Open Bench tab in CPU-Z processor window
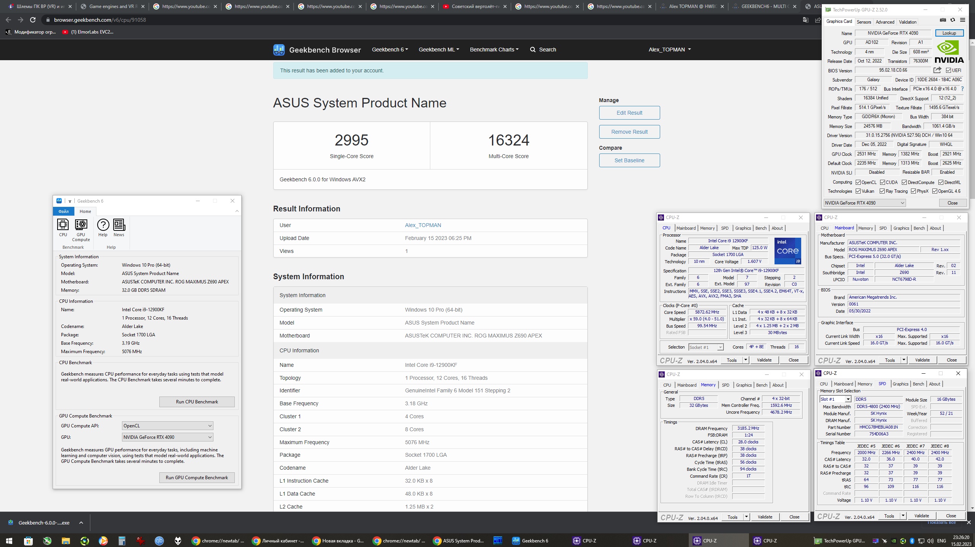975x547 pixels. (x=761, y=228)
